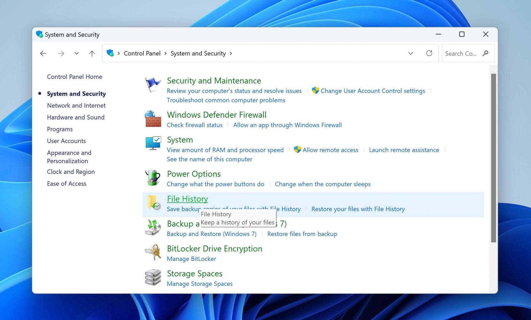
Task: Expand chevron after System and Security breadcrumb
Action: tap(231, 53)
